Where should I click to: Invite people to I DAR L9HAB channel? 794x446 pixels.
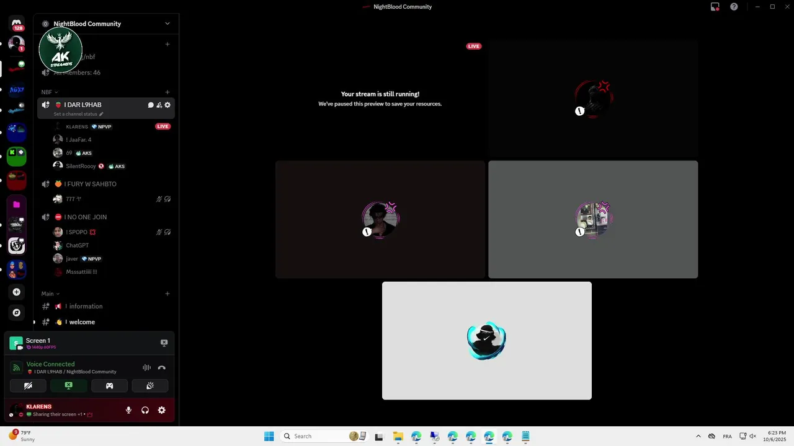coord(159,105)
